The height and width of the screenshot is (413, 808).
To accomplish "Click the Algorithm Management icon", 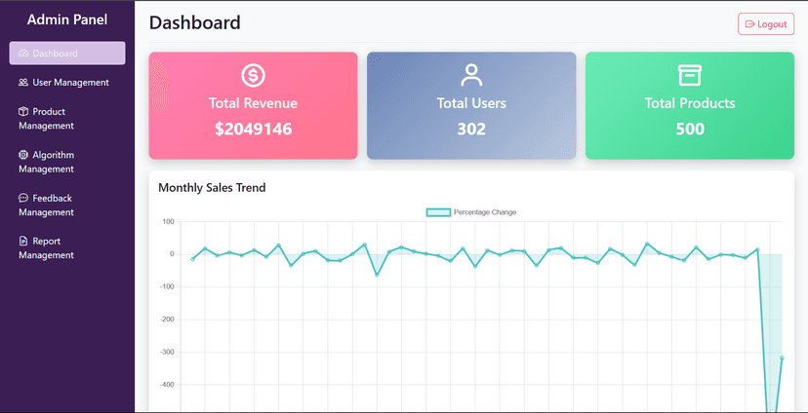I will click(23, 155).
